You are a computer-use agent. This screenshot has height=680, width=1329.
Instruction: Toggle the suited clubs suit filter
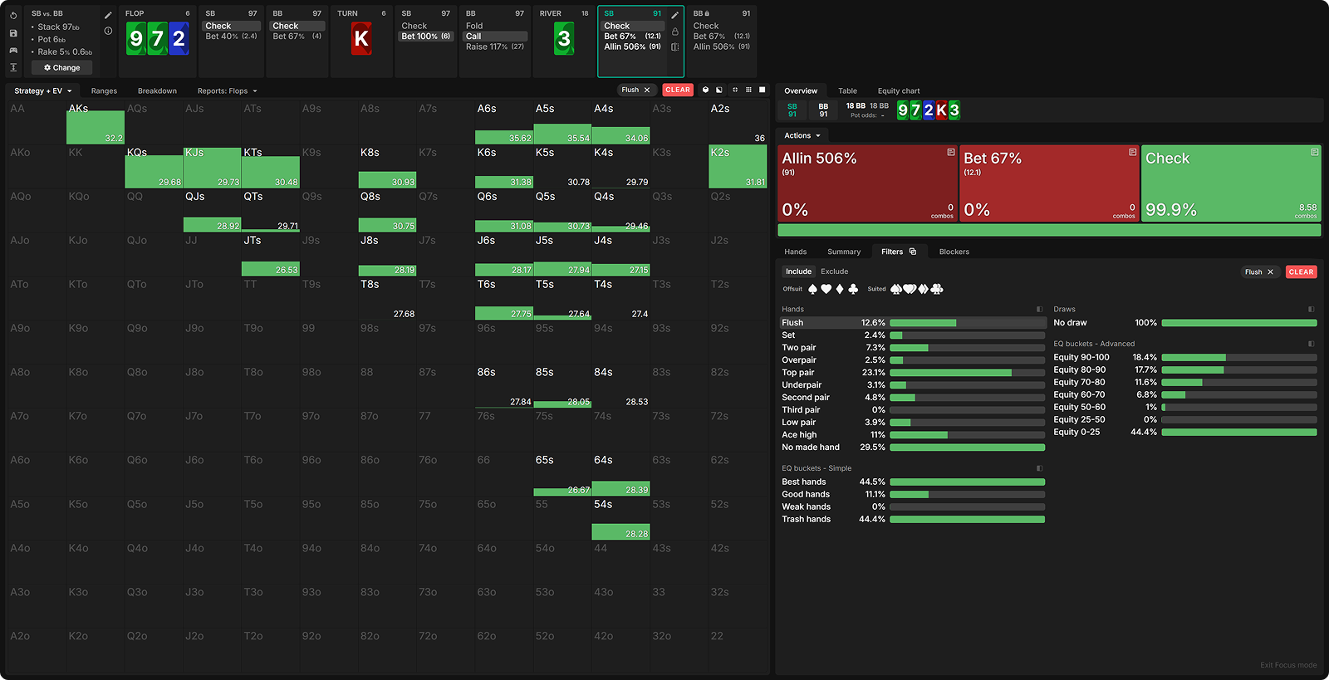[937, 289]
